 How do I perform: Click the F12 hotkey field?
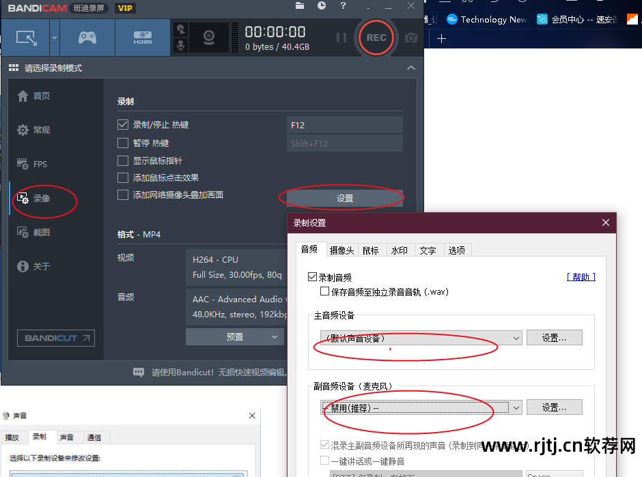pyautogui.click(x=345, y=125)
